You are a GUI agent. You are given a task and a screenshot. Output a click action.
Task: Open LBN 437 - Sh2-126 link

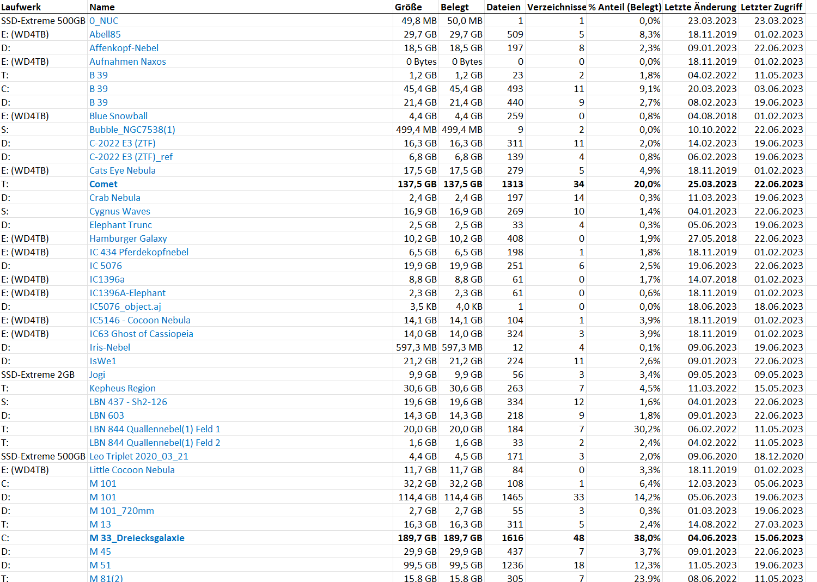(x=128, y=402)
